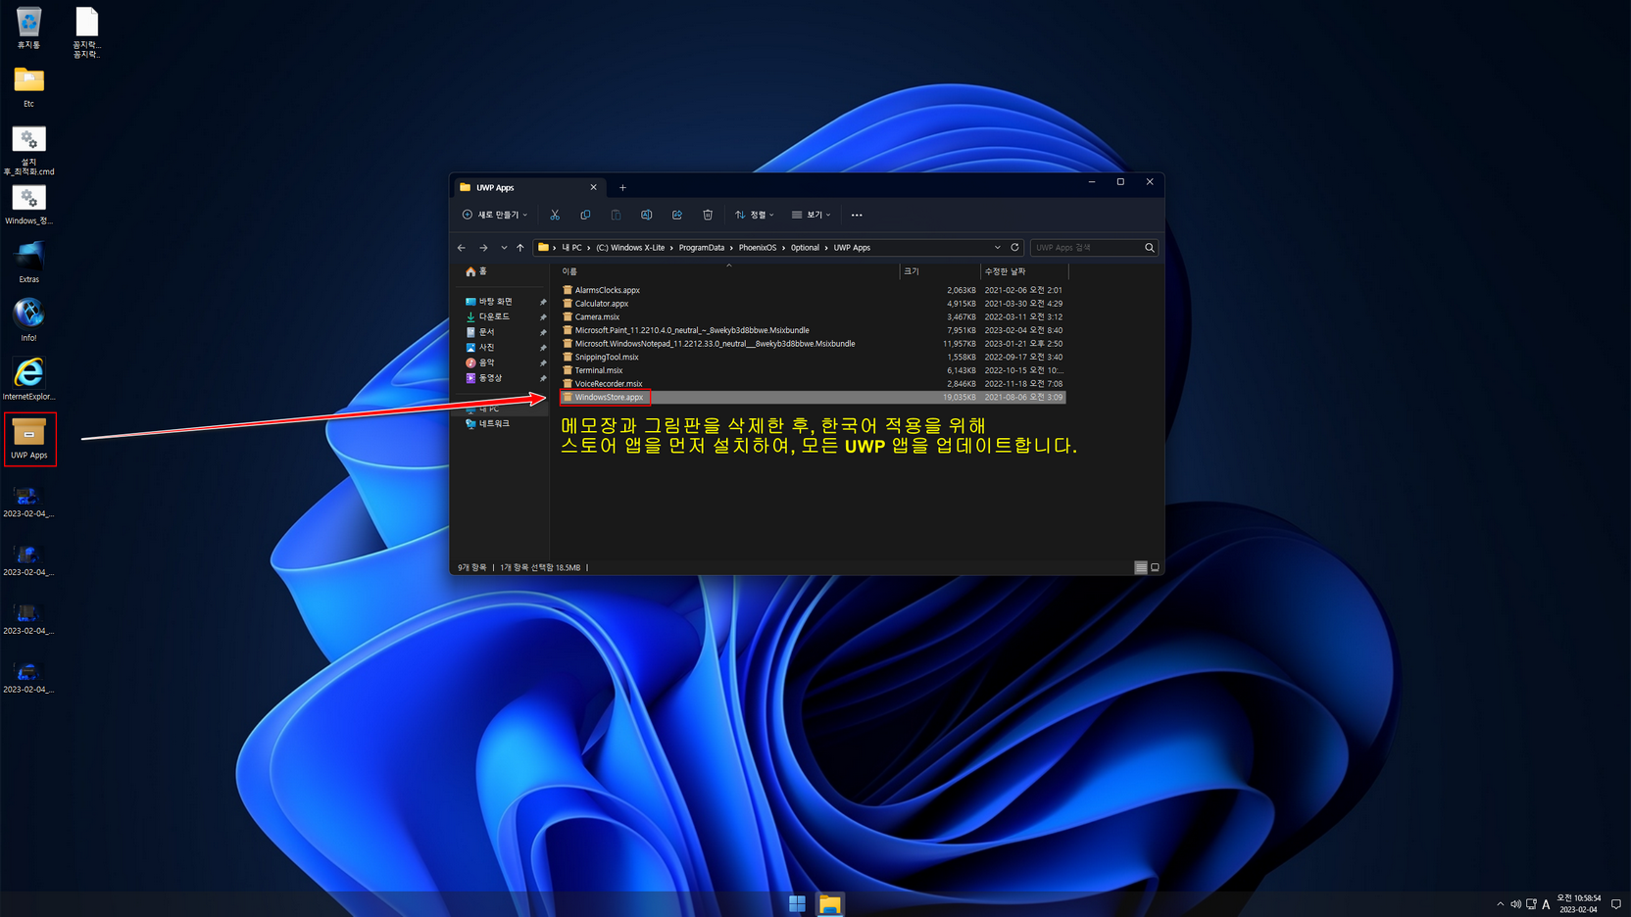The width and height of the screenshot is (1631, 917).
Task: Select the Etc folder on desktop
Action: tap(28, 87)
